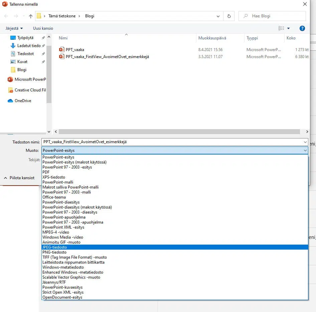316x312 pixels.
Task: Select Enhanced Windows -metatiedosto format
Action: click(x=175, y=272)
